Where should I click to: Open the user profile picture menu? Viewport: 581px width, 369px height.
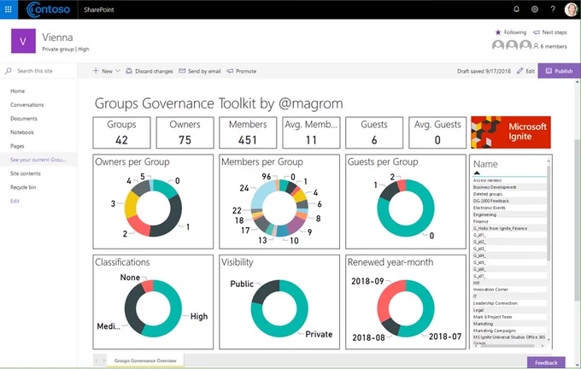coord(571,9)
